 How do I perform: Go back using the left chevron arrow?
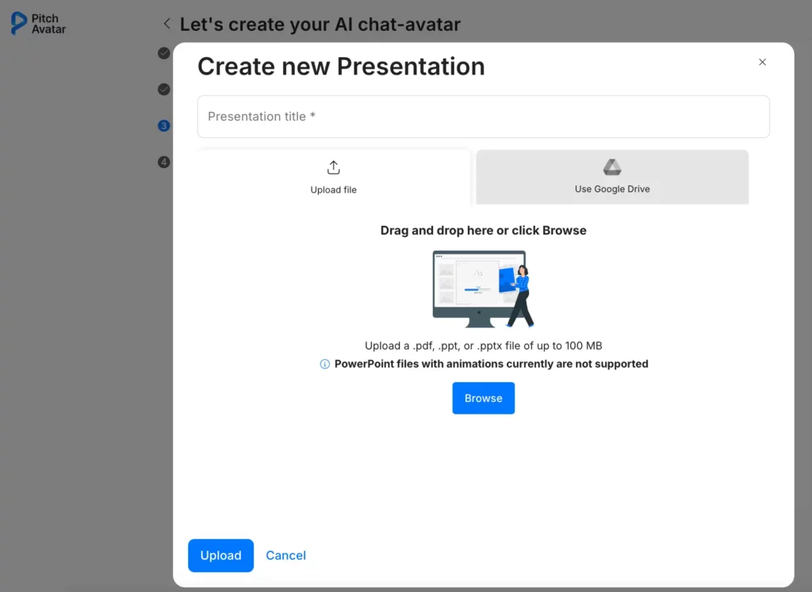167,24
